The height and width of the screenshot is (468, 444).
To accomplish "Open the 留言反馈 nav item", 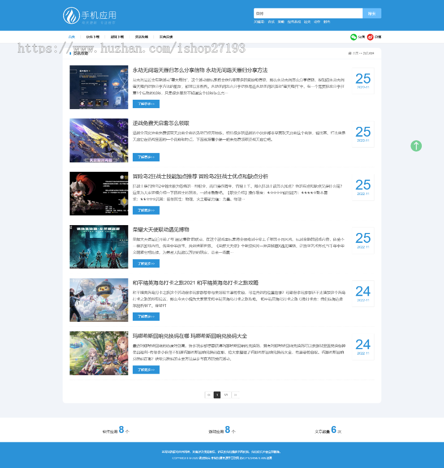I will (x=166, y=37).
